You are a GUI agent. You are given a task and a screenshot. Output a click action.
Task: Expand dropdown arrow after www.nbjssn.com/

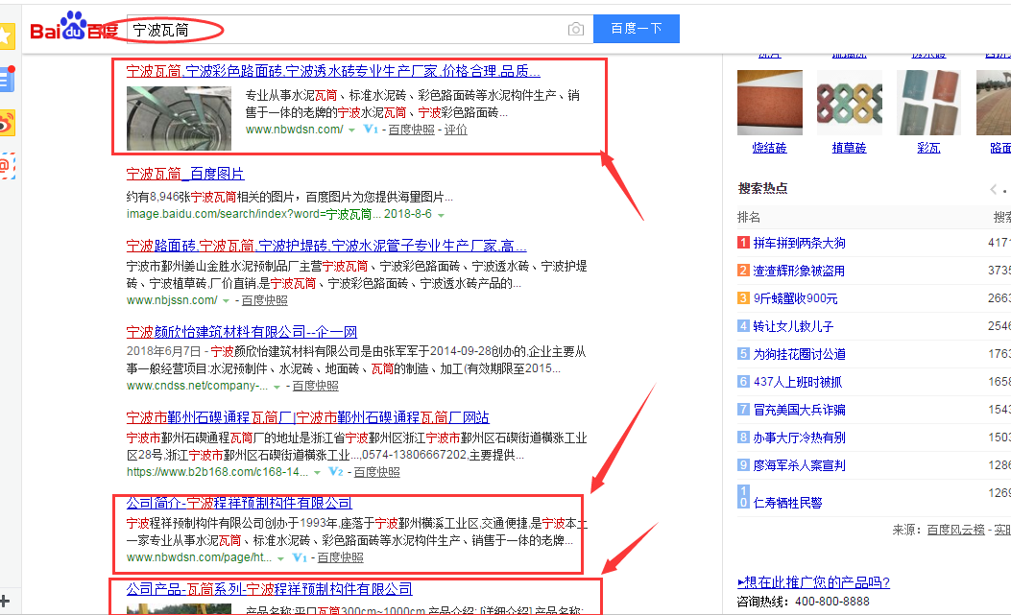coord(227,301)
